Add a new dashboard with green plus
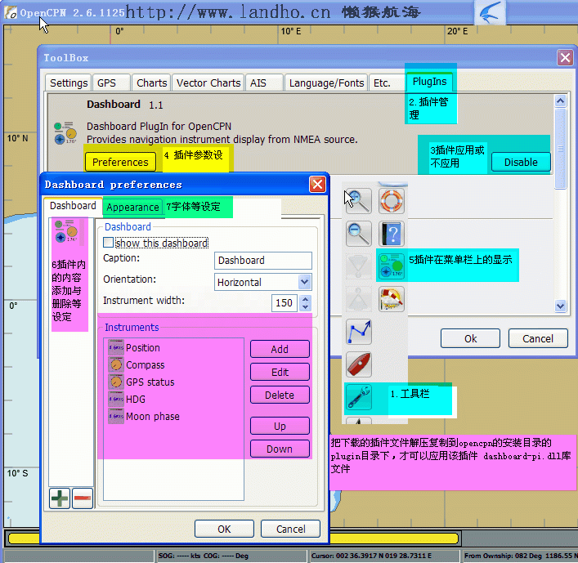 click(60, 498)
